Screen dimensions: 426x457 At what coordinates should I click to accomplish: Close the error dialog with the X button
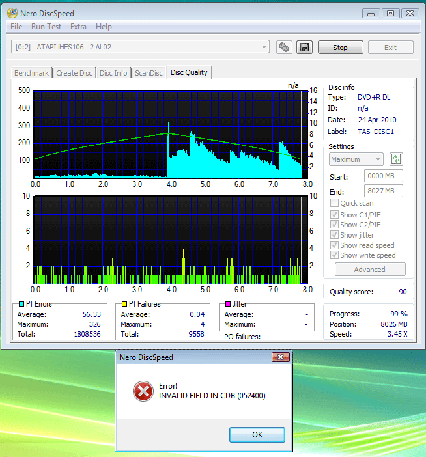(x=281, y=357)
